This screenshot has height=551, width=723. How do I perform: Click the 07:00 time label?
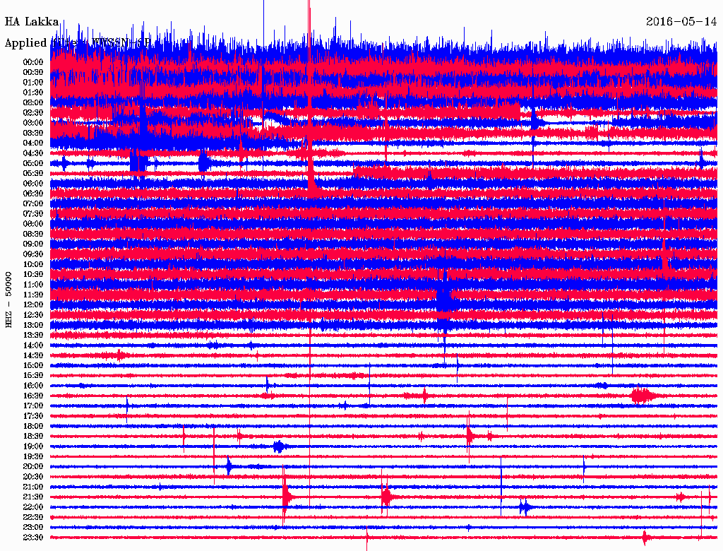33,204
